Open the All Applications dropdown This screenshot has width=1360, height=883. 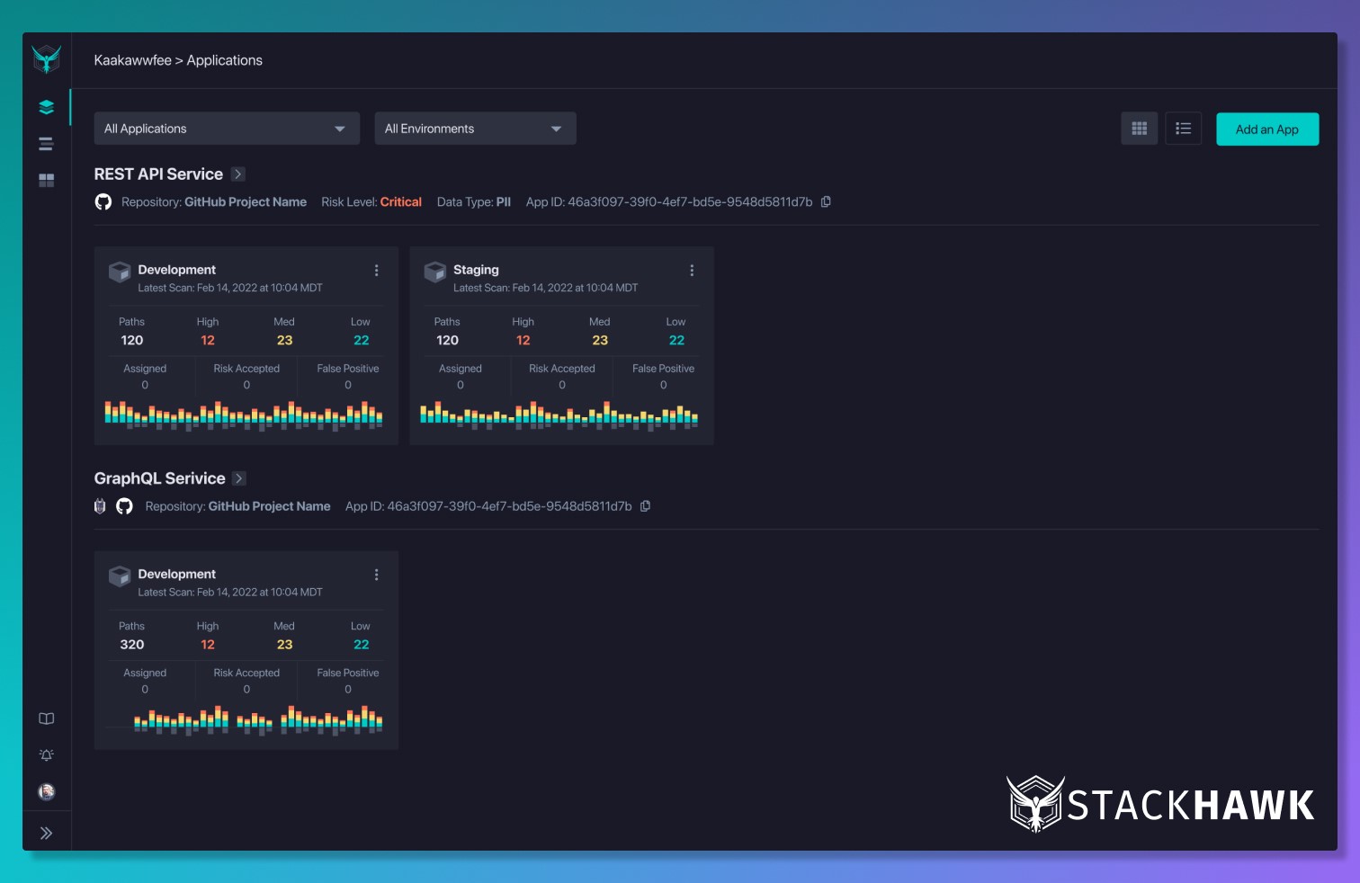click(x=227, y=129)
